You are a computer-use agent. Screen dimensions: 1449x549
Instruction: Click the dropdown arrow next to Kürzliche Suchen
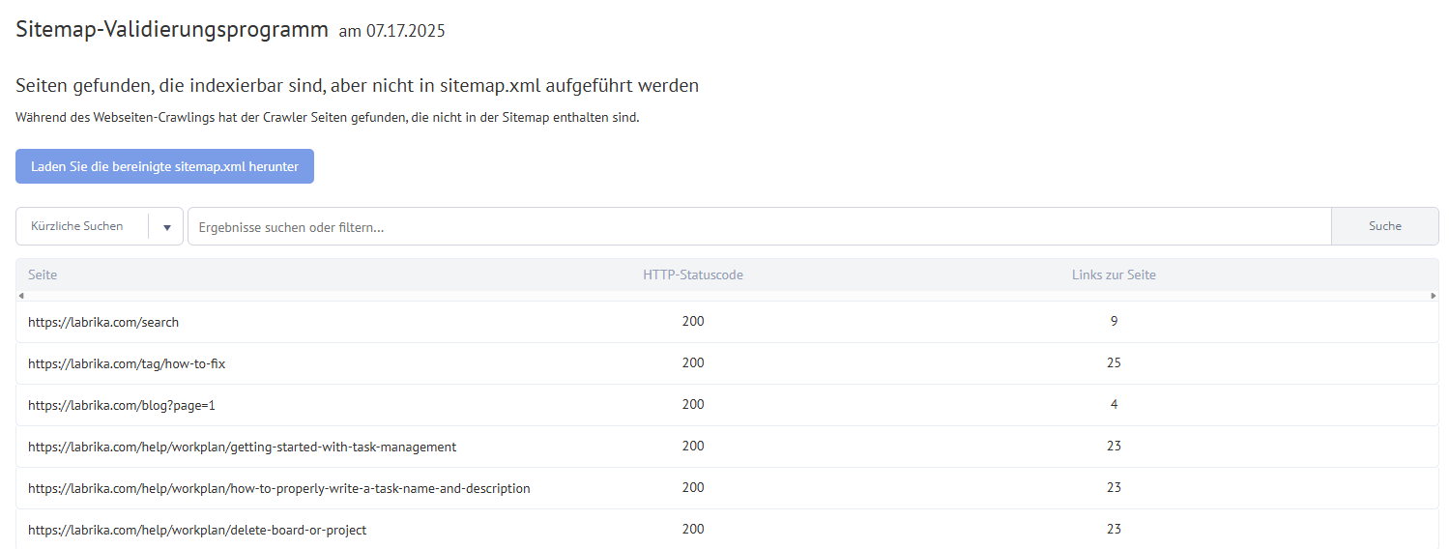[x=166, y=227]
